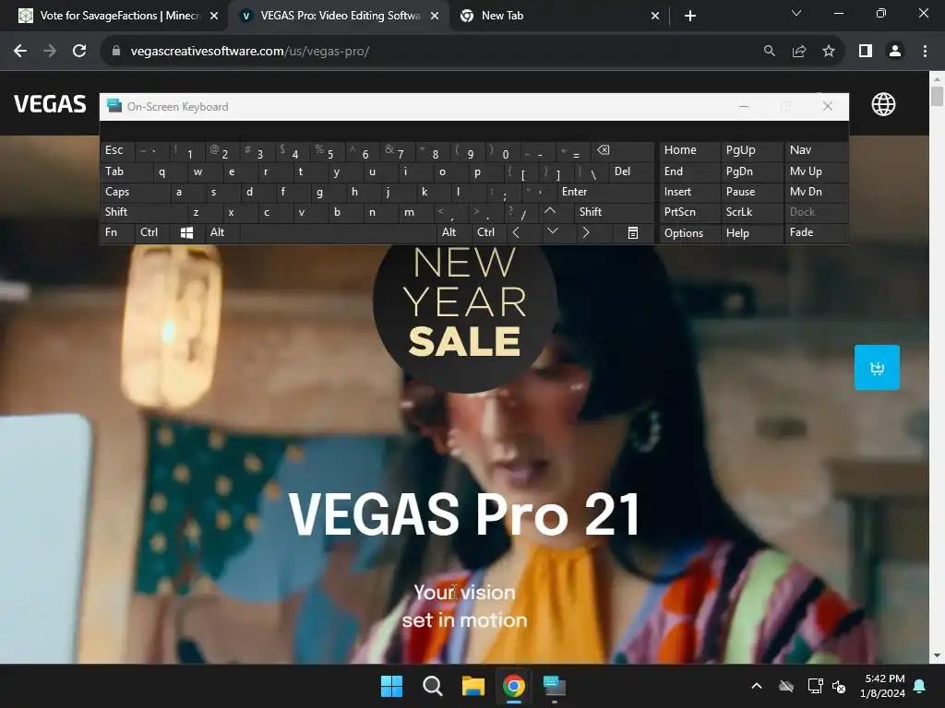Click up arrow key on On-Screen Keyboard
Viewport: 945px width, 708px height.
pyautogui.click(x=550, y=211)
